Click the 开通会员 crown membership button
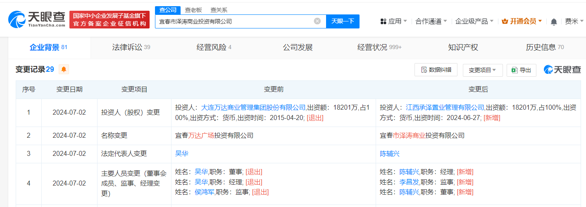The image size is (586, 207). click(x=522, y=21)
